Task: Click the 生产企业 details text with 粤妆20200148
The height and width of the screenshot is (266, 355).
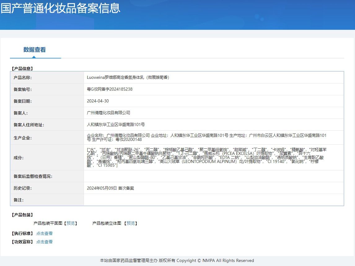Action: pos(207,138)
